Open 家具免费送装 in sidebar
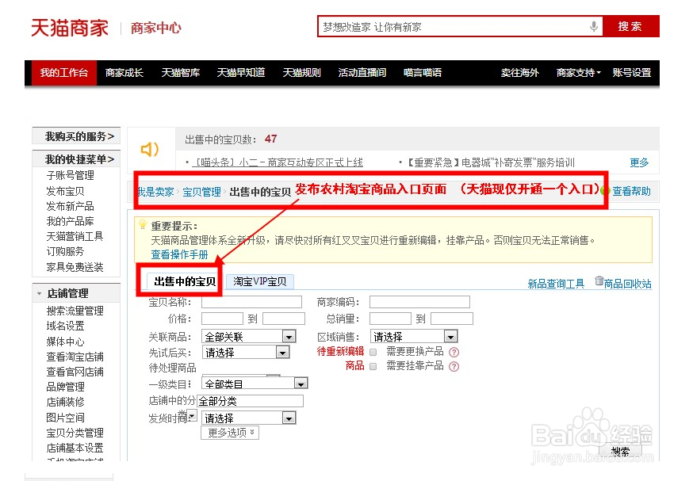 pos(75,267)
